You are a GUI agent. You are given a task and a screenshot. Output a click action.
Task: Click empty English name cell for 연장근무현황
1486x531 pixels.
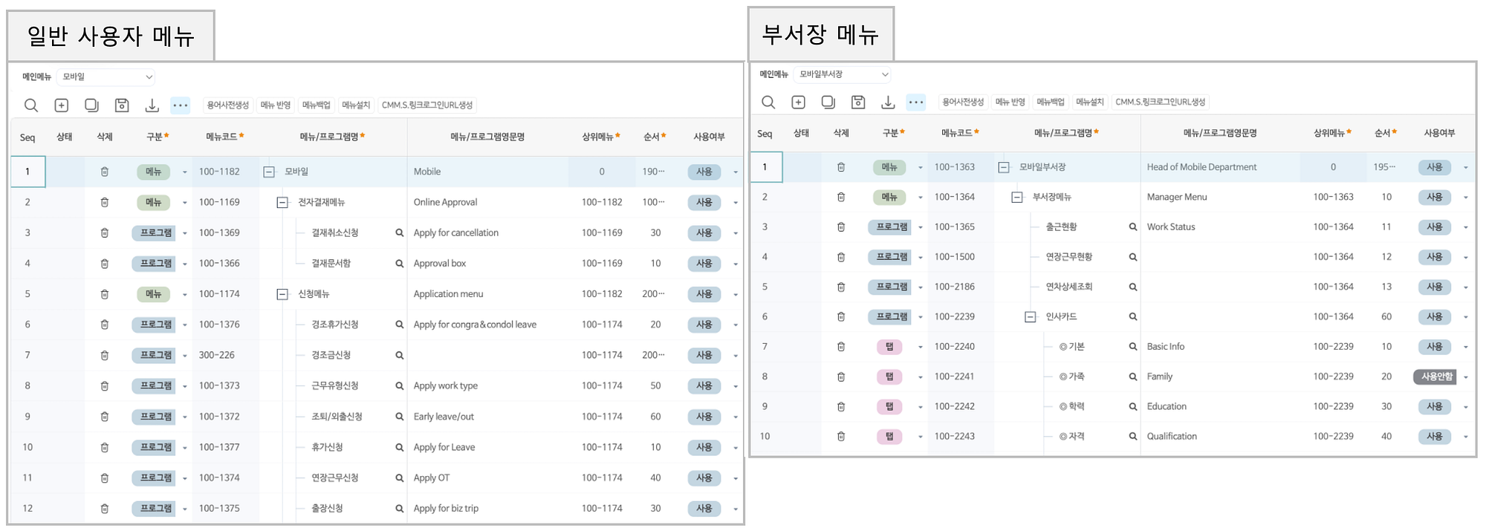(x=1220, y=257)
